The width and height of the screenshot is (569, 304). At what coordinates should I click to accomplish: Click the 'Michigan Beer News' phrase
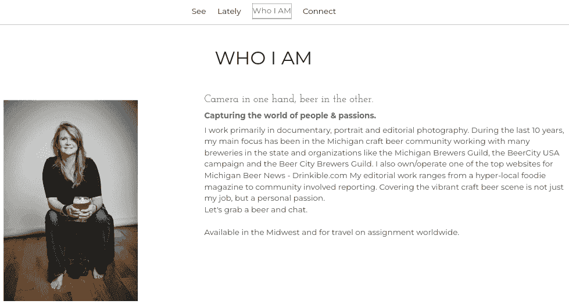point(245,175)
